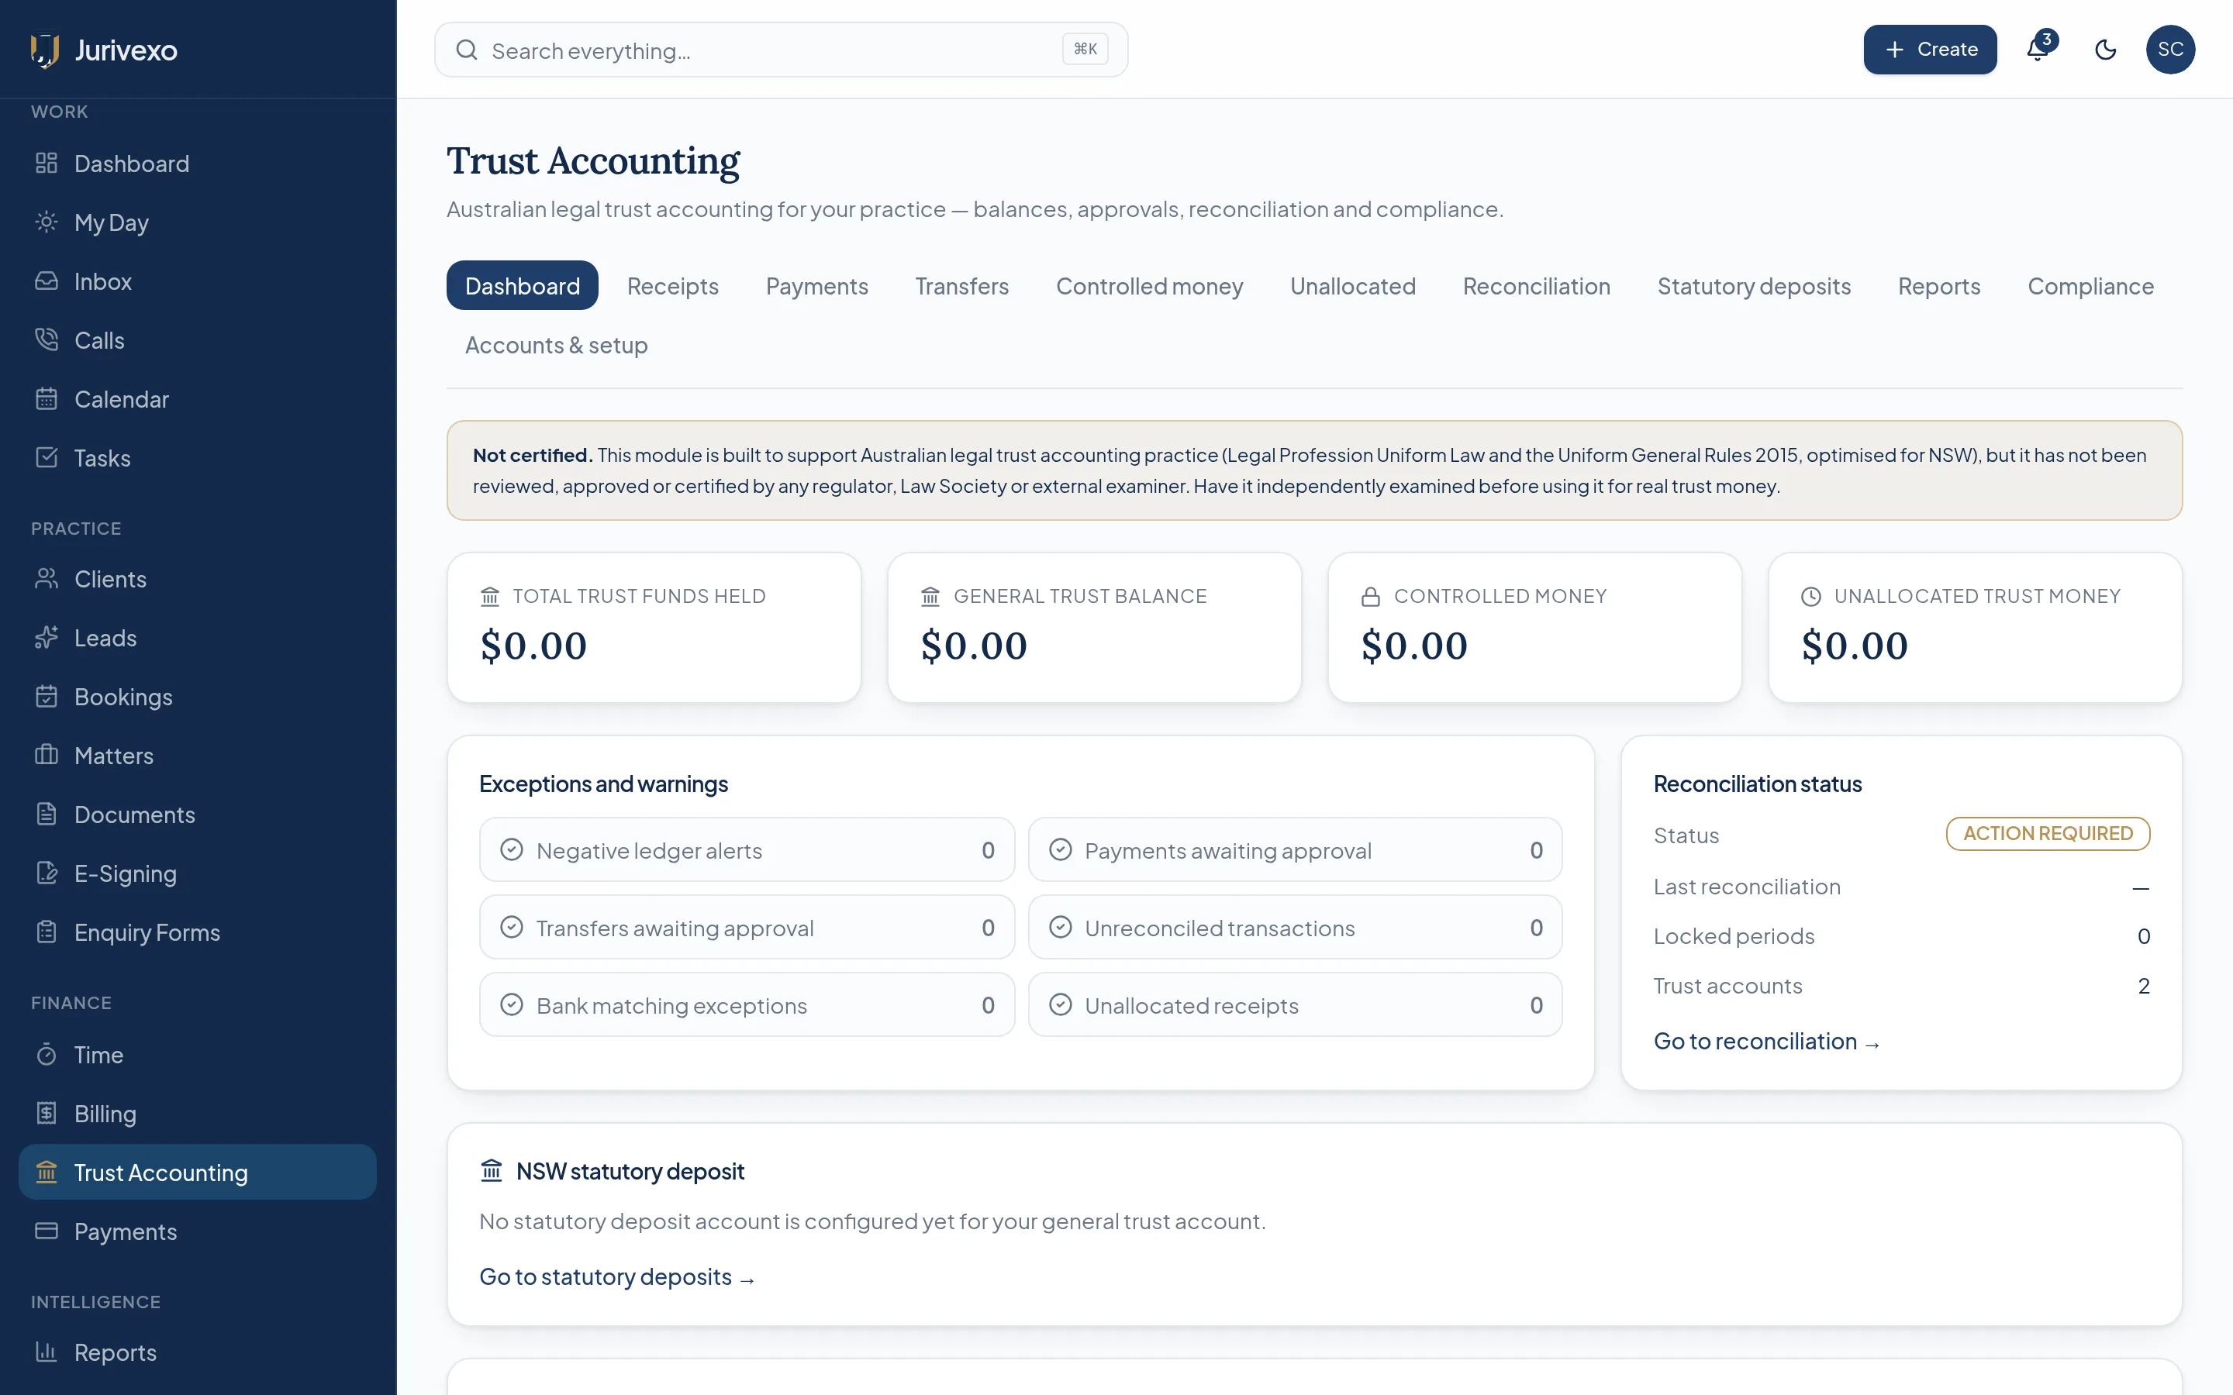This screenshot has height=1395, width=2233.
Task: Open Enquiry Forms in the sidebar
Action: click(198, 933)
